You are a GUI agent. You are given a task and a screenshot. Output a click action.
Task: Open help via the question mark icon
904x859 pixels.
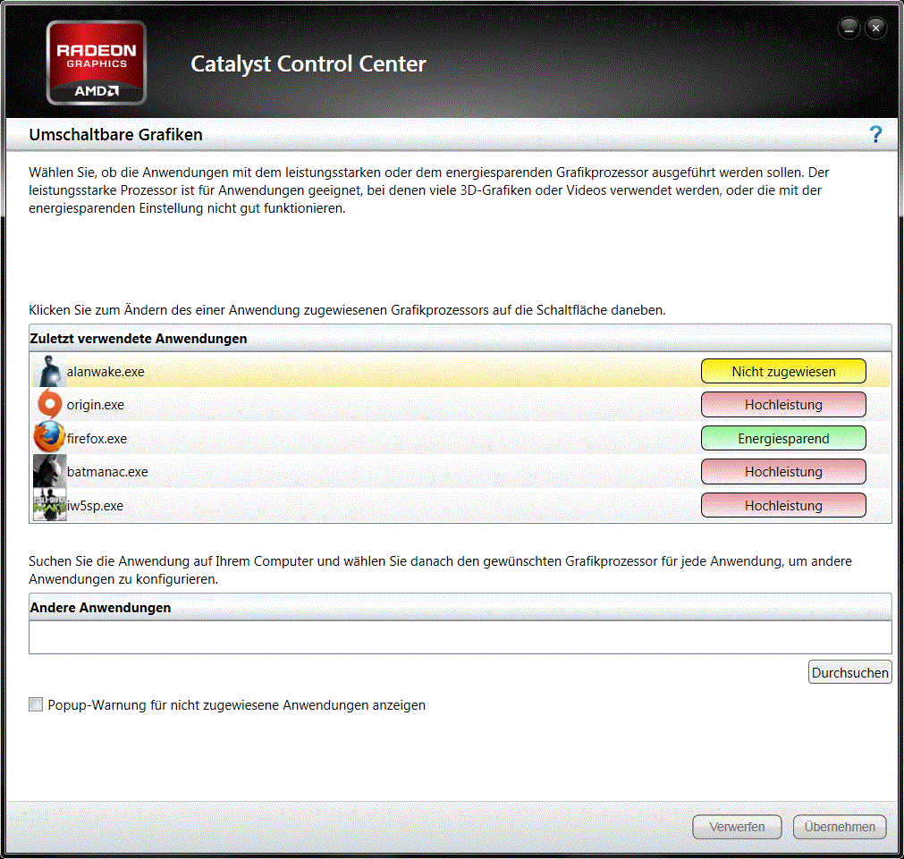(x=875, y=134)
